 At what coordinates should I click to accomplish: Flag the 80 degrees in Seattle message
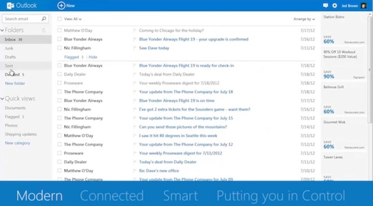coord(135,135)
